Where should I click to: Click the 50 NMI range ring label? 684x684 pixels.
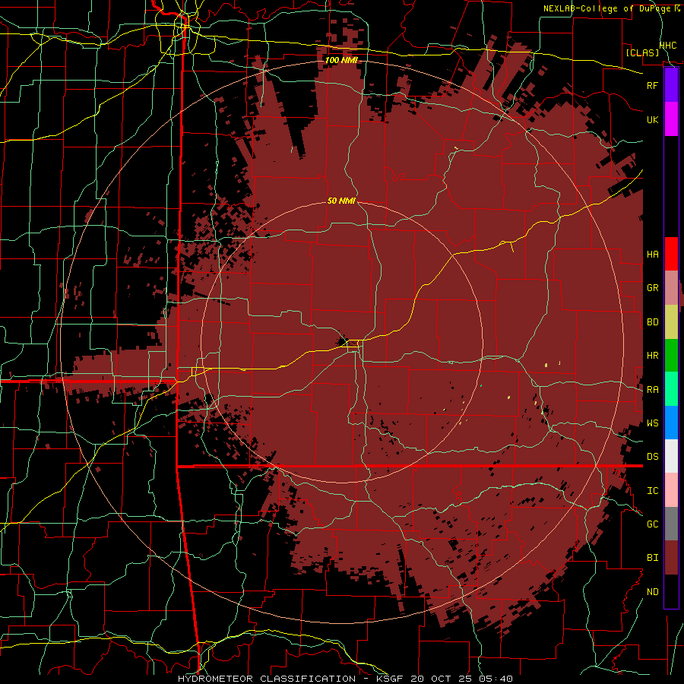(x=341, y=201)
